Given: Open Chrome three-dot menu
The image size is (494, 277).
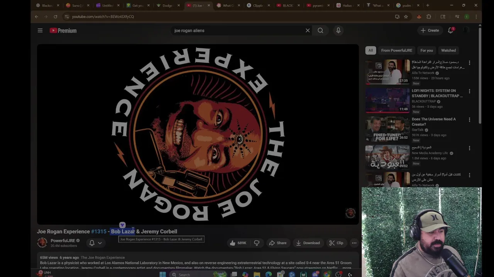Looking at the screenshot, I should click(476, 17).
